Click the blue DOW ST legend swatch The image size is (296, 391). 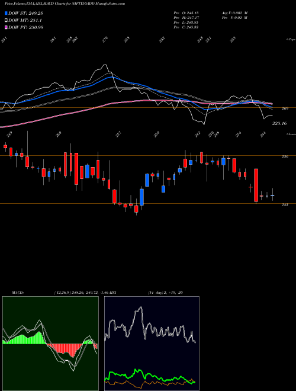6,13
